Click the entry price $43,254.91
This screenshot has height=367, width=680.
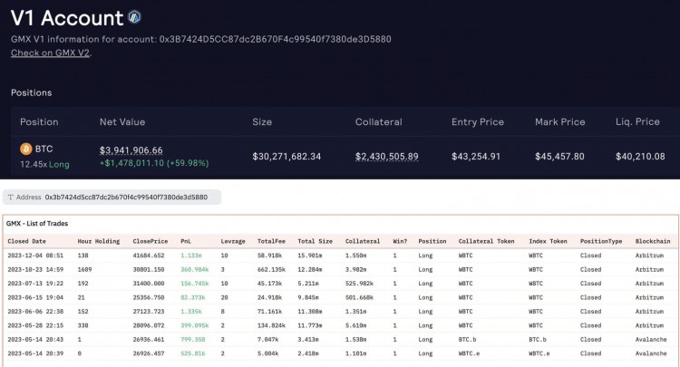tap(476, 157)
